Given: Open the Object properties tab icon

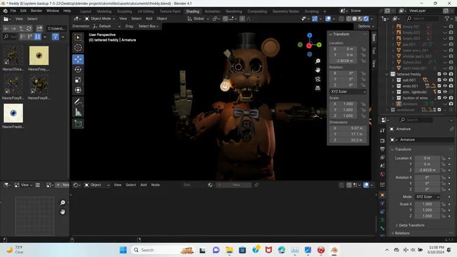Looking at the screenshot, I should (x=383, y=195).
